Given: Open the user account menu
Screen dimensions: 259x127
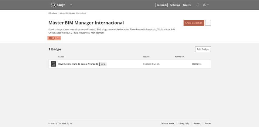Looking at the screenshot, I should (206, 5).
